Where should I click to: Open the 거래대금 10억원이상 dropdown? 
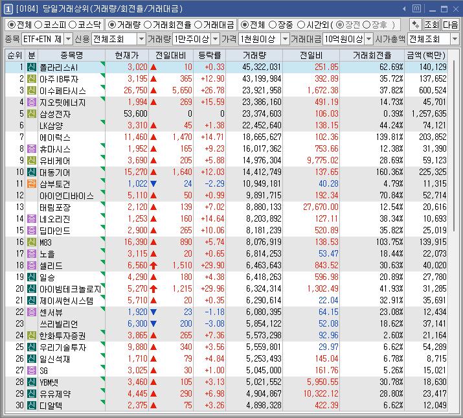tap(368, 39)
